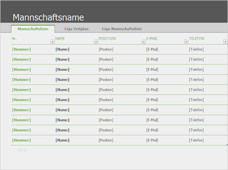Click the Mannschaftsname title
The width and height of the screenshot is (228, 170).
click(x=48, y=17)
